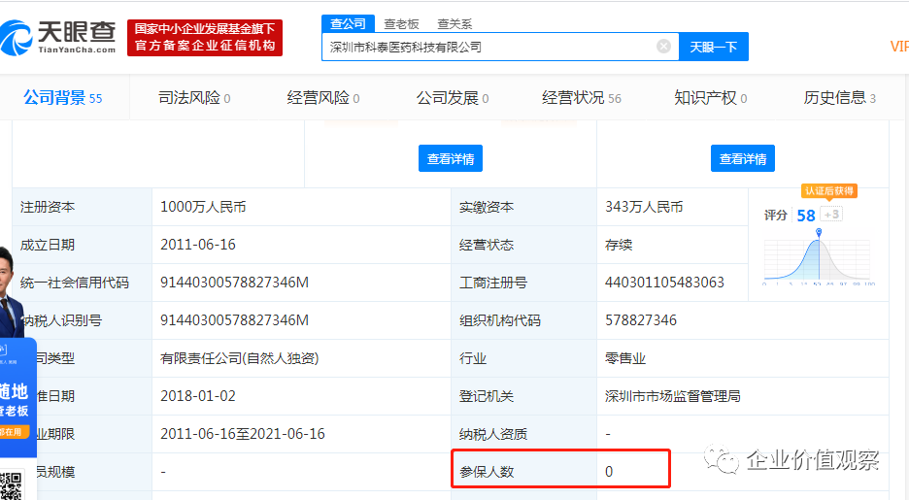
Task: Click the taxpayer ID beside 纳税人识别号
Action: click(234, 319)
